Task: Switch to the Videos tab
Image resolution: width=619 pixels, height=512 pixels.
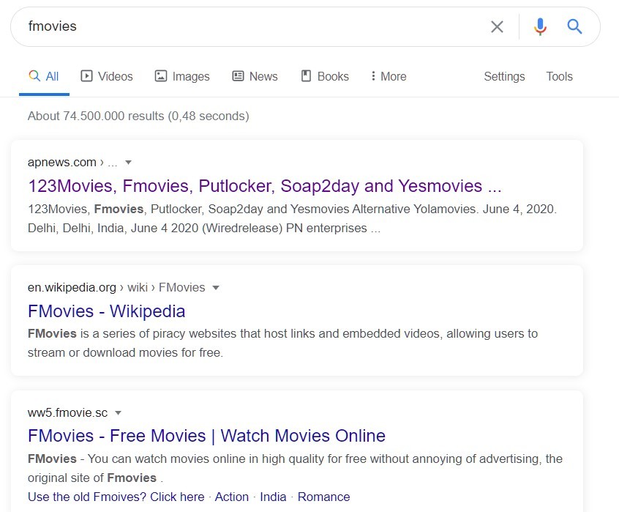Action: tap(107, 76)
